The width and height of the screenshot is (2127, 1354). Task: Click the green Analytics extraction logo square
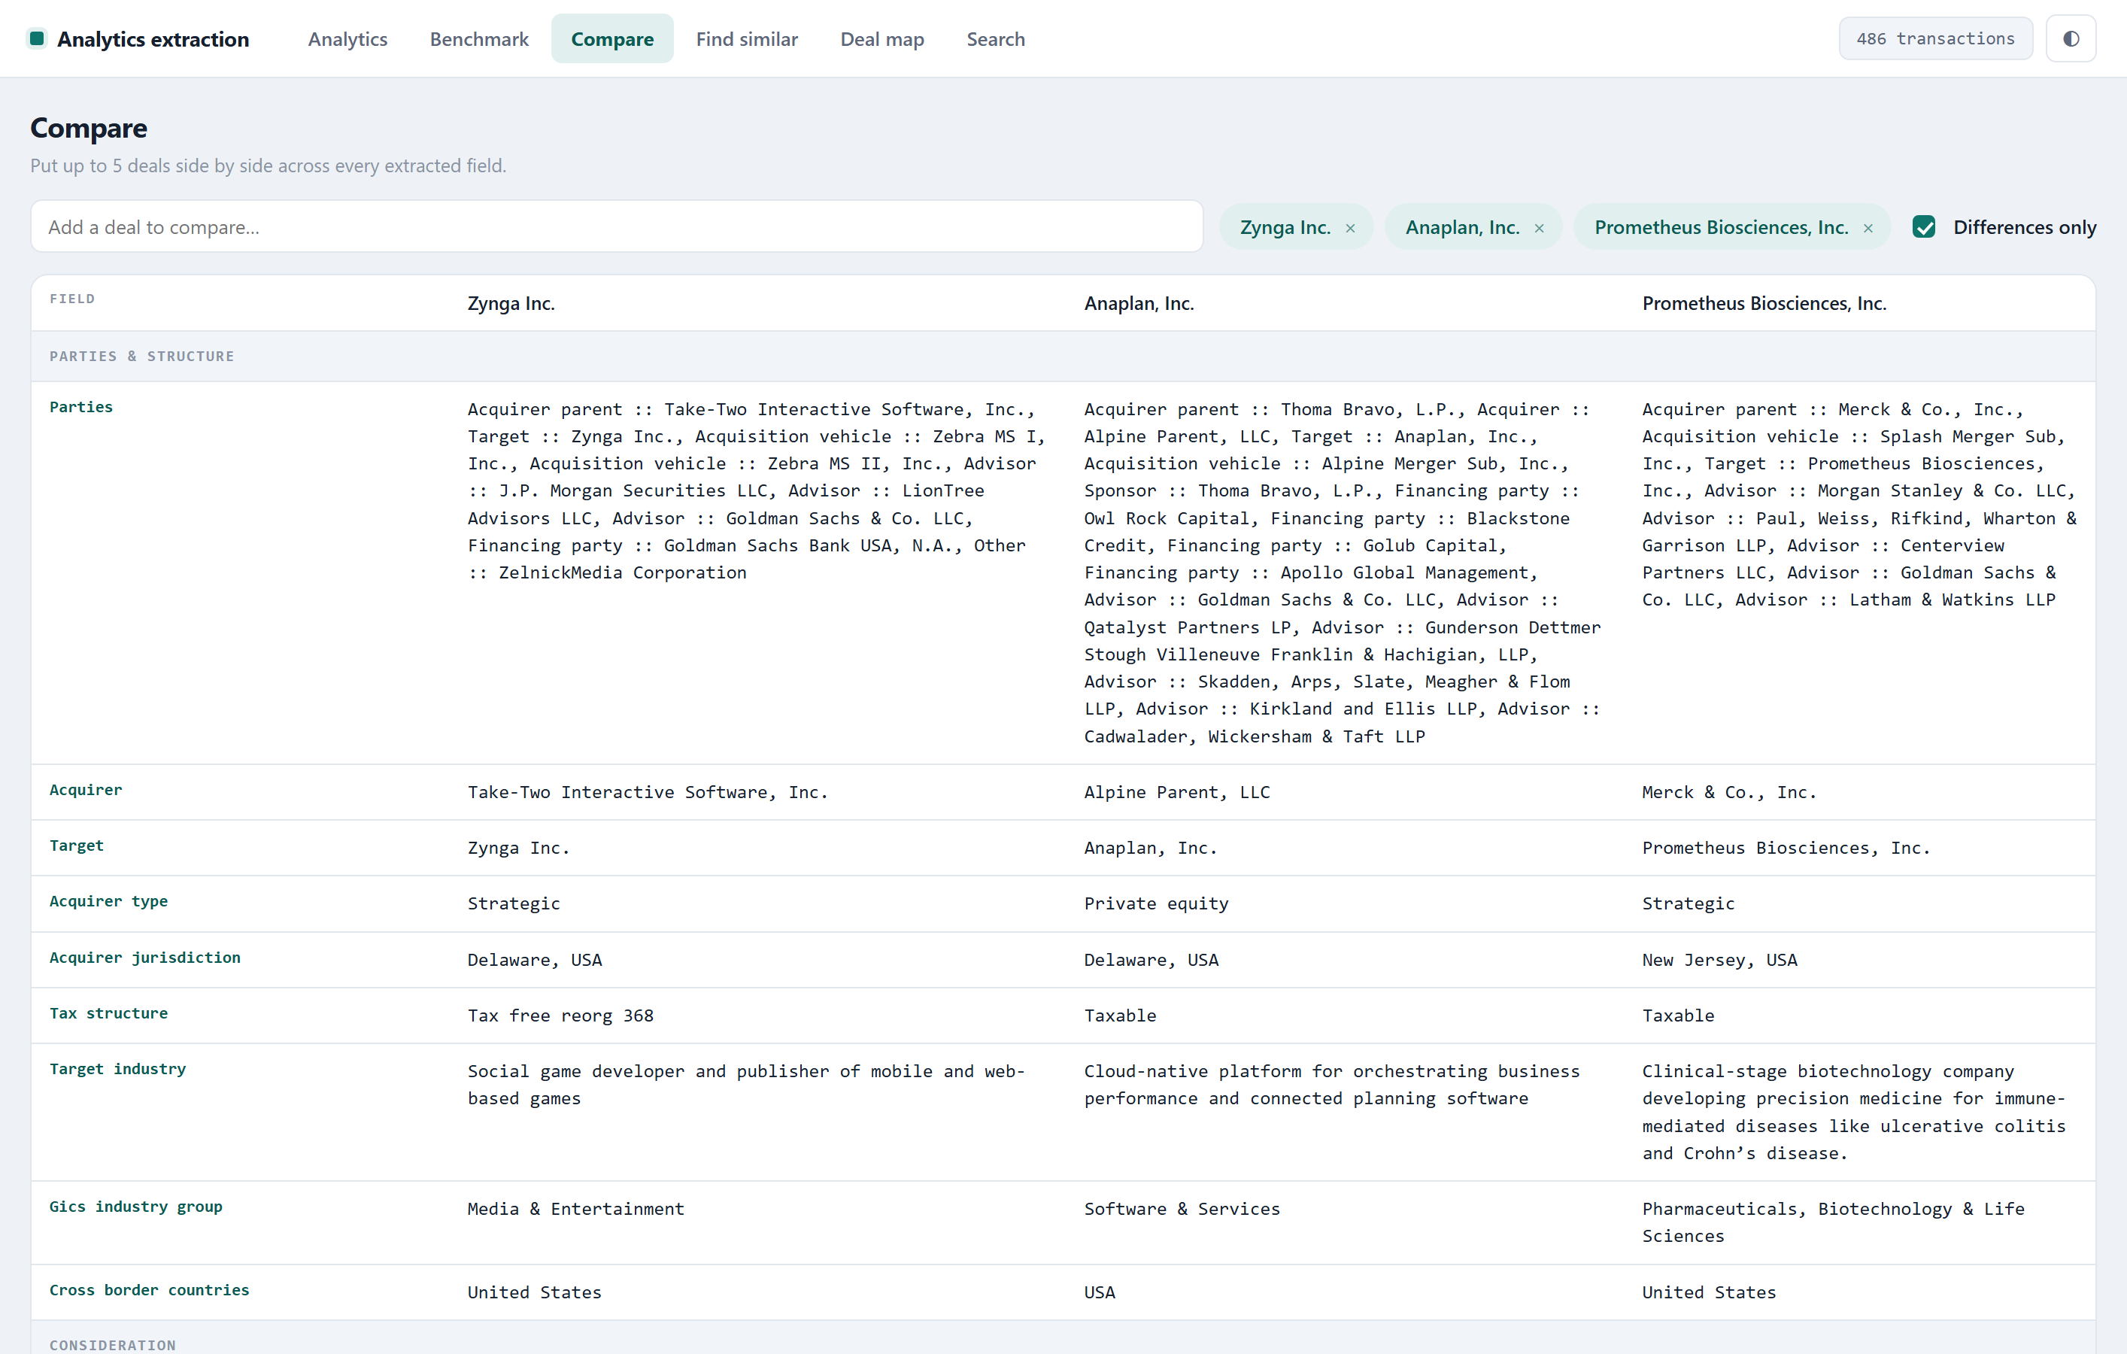[37, 39]
